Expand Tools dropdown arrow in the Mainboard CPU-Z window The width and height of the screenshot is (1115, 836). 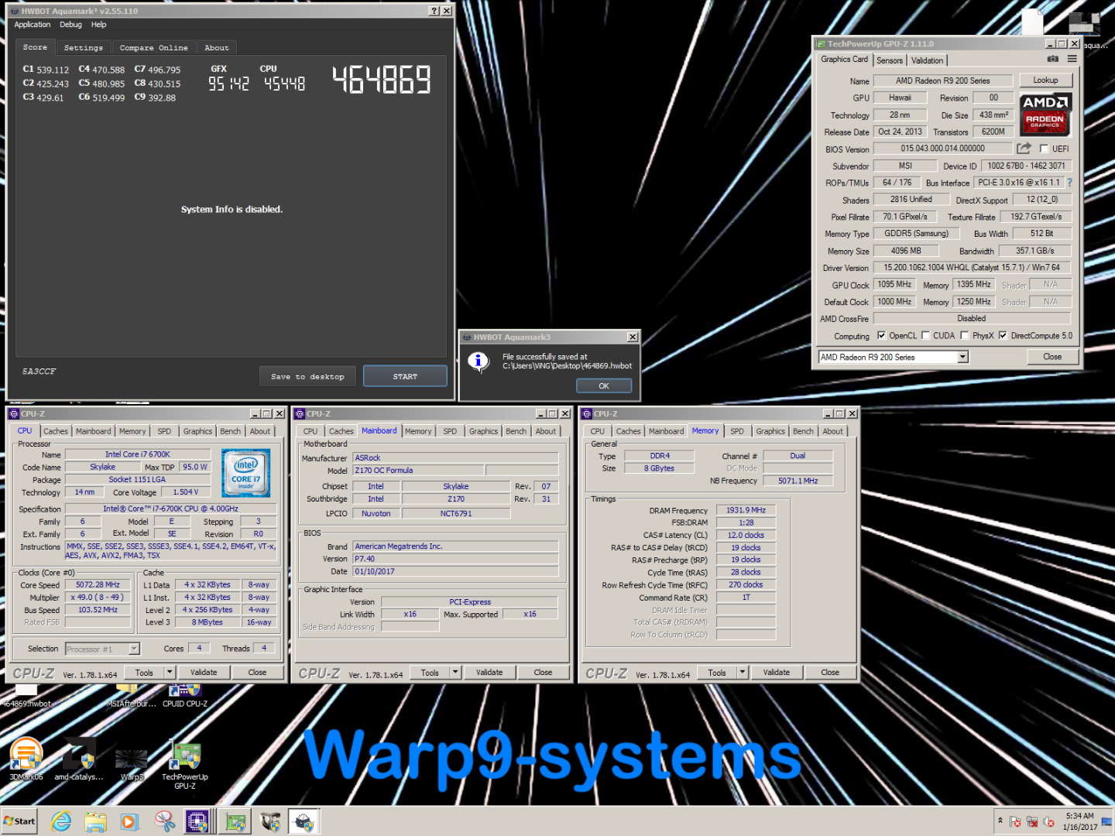pyautogui.click(x=455, y=672)
